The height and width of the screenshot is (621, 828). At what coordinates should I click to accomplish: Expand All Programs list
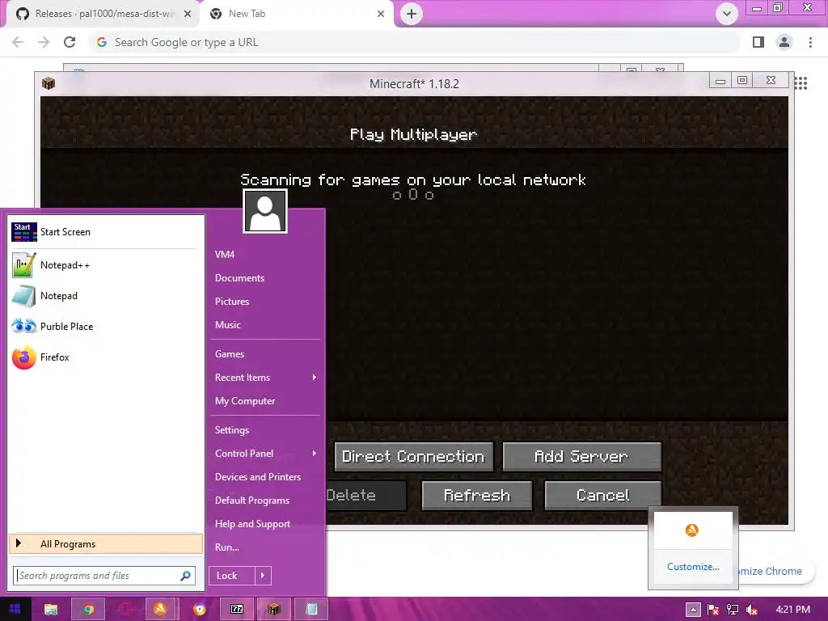click(x=106, y=544)
